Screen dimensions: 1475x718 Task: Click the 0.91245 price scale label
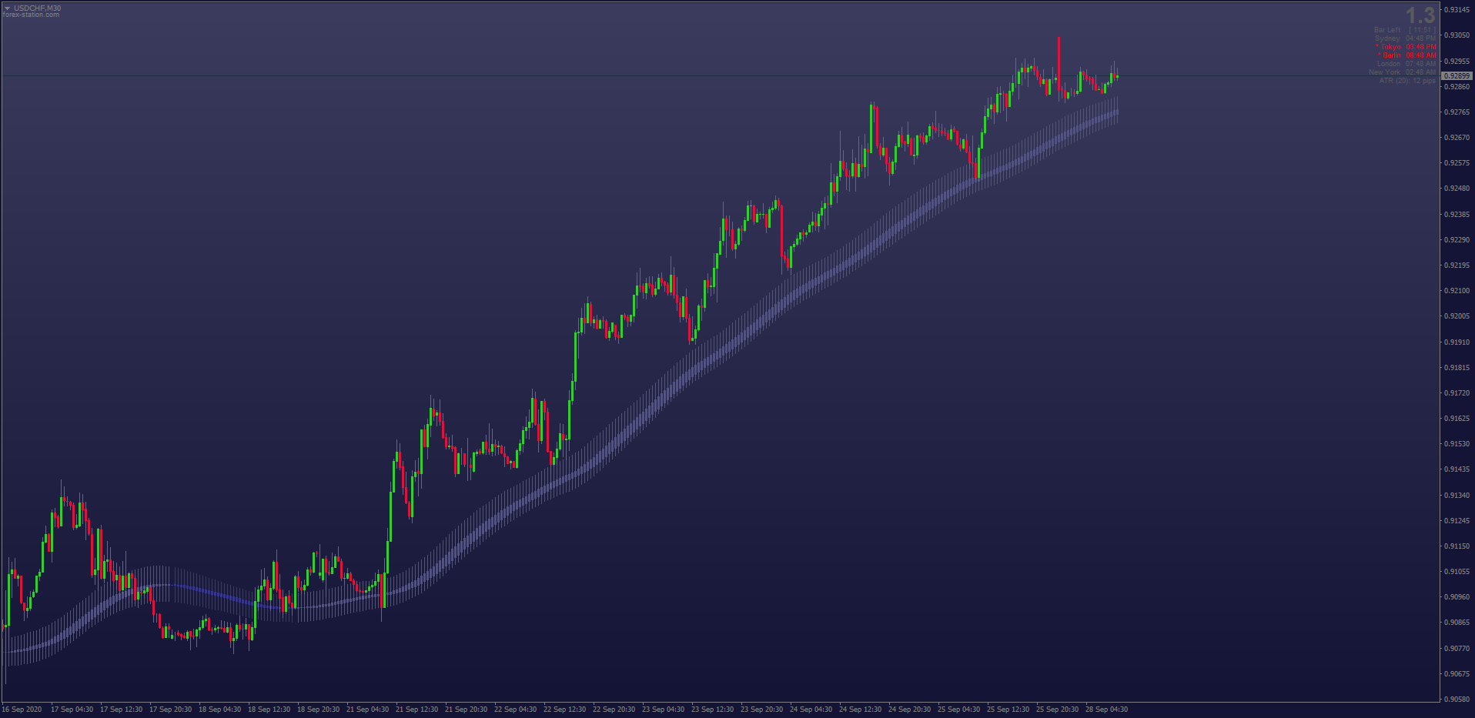coord(1457,521)
